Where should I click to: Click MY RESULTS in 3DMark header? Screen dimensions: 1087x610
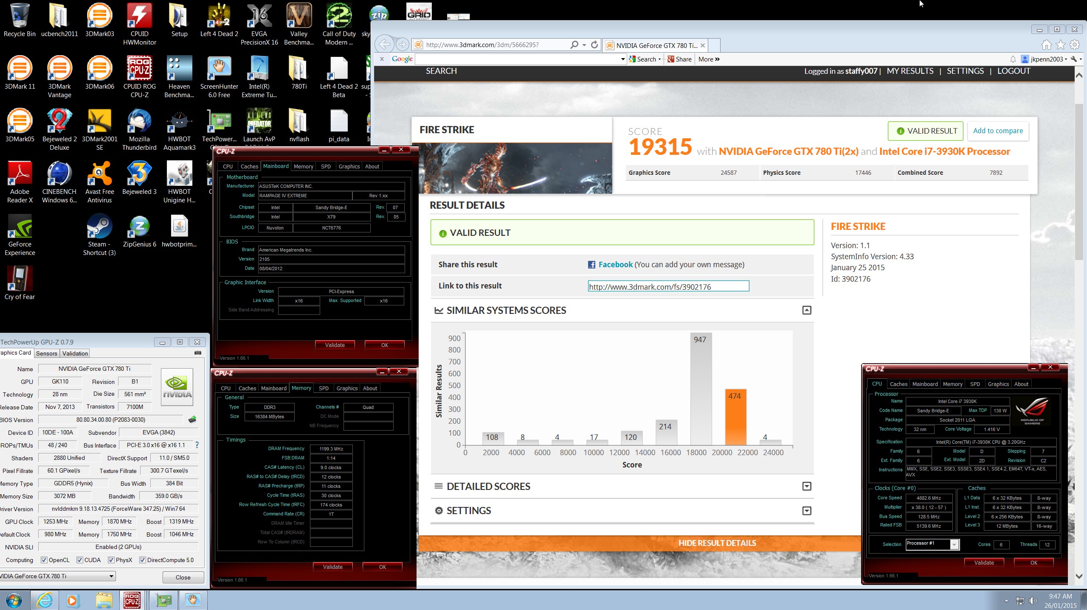pos(910,71)
